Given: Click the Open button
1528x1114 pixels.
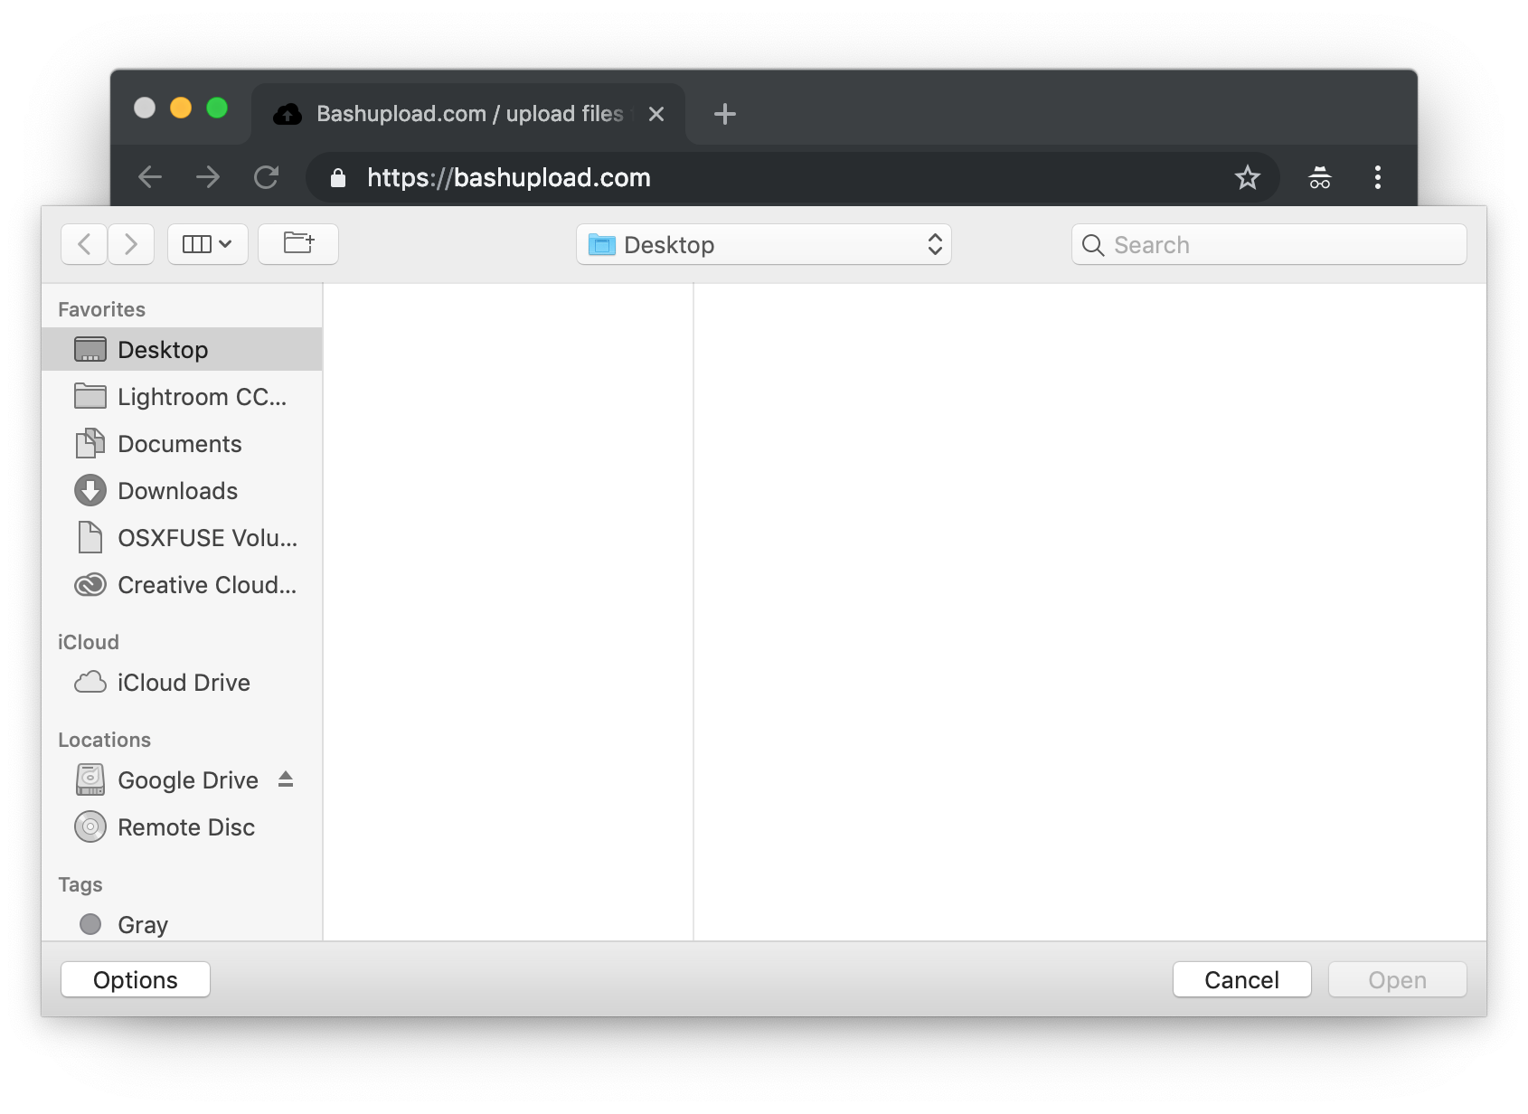Looking at the screenshot, I should click(1398, 980).
